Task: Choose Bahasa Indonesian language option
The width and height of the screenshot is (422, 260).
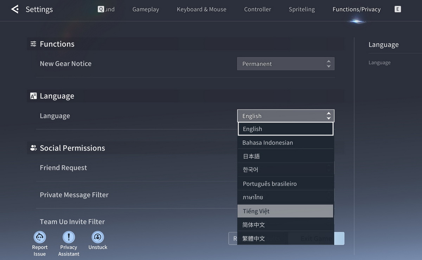Action: pos(285,142)
